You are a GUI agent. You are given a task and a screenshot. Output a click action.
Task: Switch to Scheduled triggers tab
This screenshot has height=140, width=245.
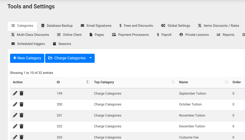[x=28, y=44]
